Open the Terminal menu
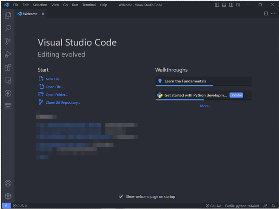279x209 pixels. point(89,5)
